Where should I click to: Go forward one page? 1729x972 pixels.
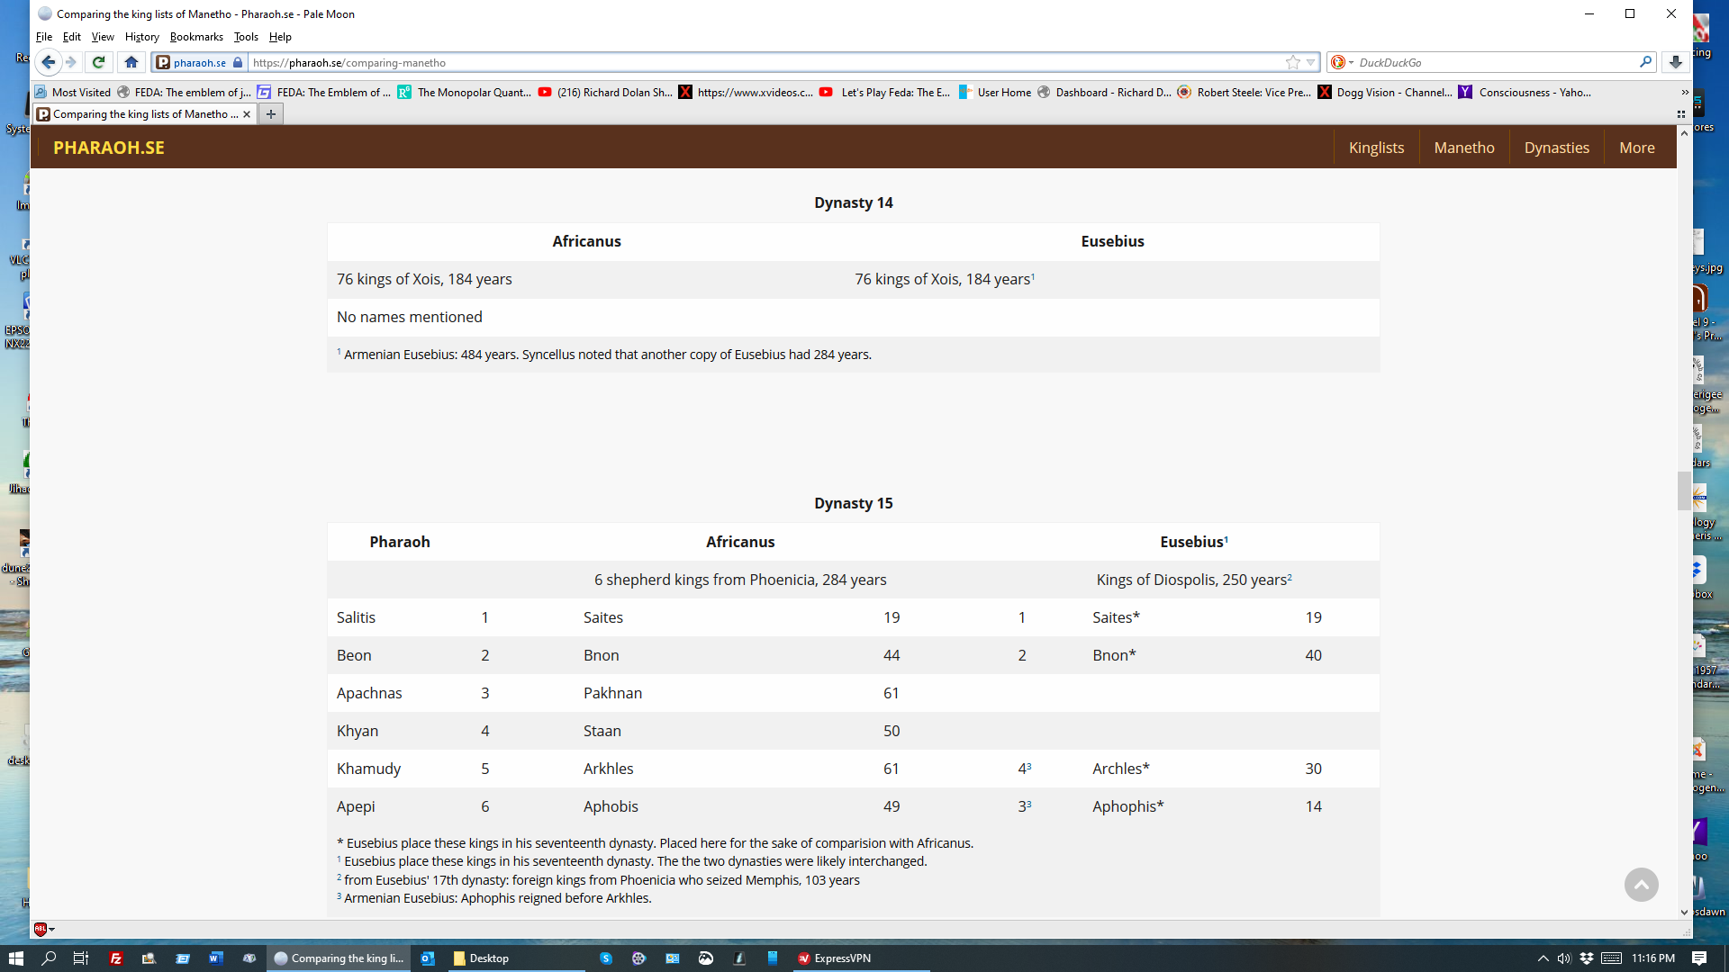[71, 62]
